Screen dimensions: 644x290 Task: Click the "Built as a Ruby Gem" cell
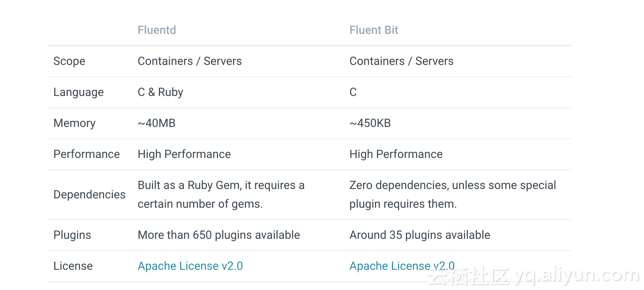tap(221, 194)
